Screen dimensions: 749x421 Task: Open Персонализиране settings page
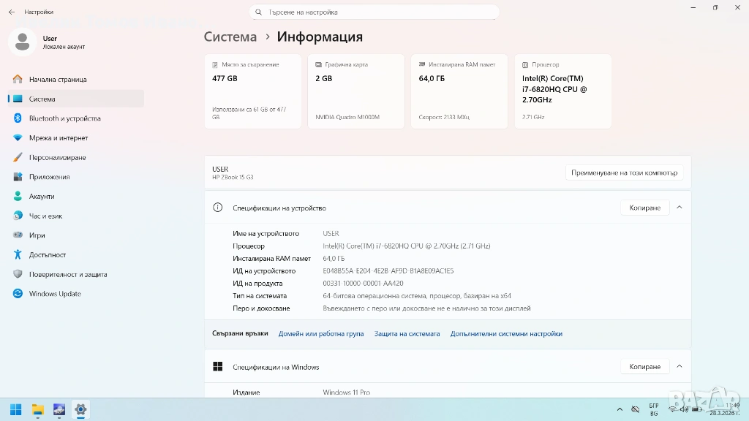coord(57,157)
